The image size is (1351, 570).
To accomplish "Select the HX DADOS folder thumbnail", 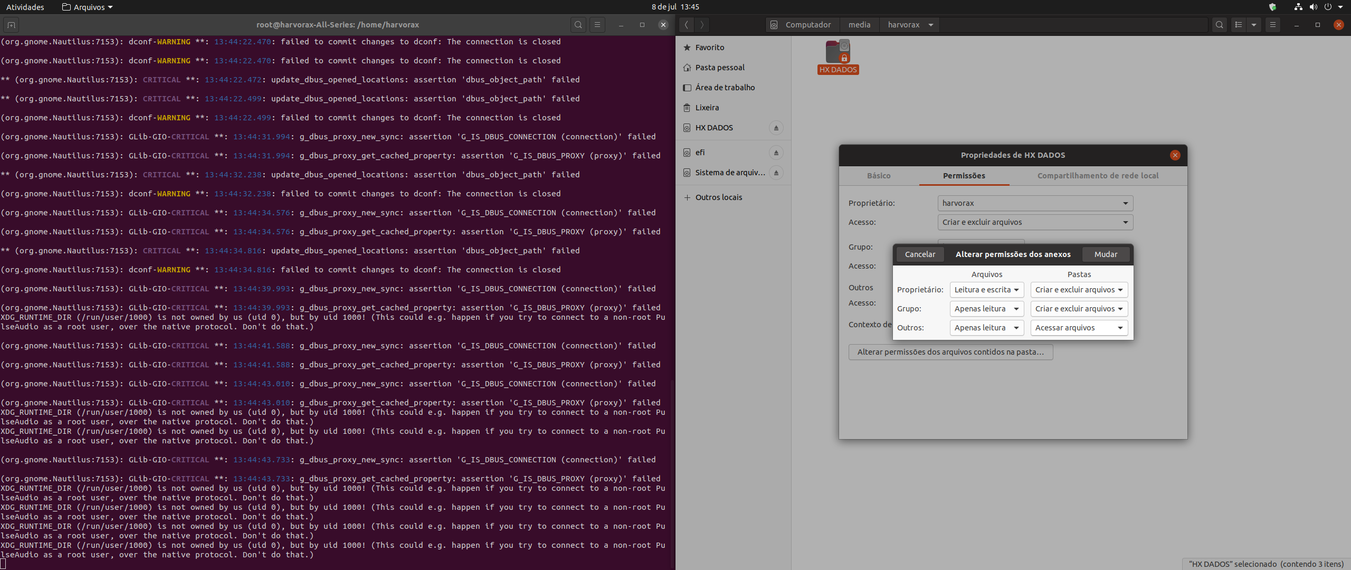I will [x=838, y=53].
